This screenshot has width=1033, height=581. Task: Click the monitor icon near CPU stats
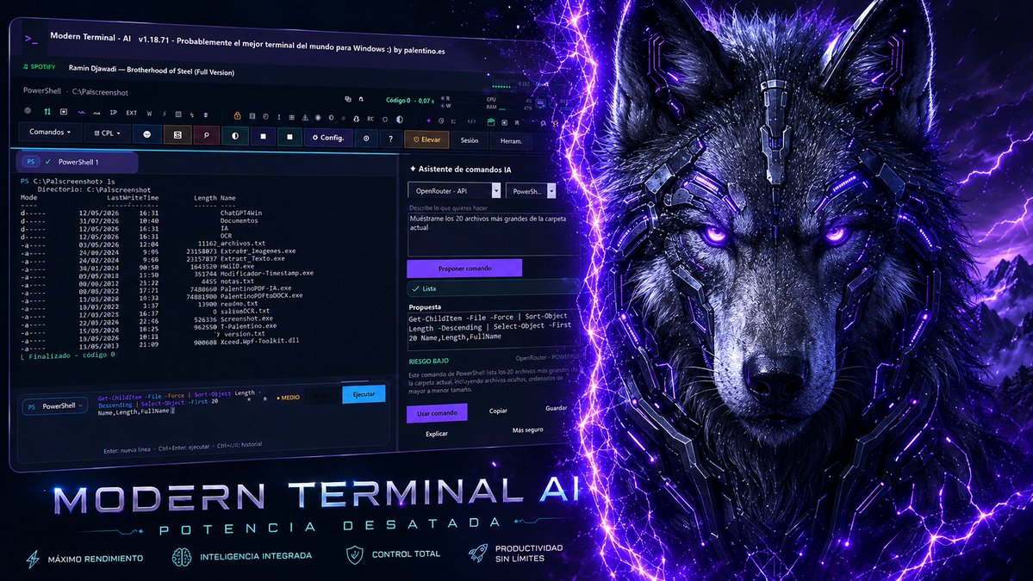pos(540,103)
